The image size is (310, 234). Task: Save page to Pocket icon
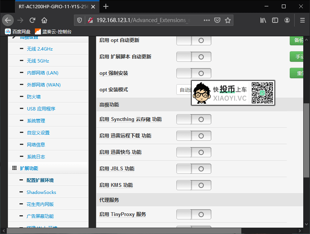pos(217,20)
